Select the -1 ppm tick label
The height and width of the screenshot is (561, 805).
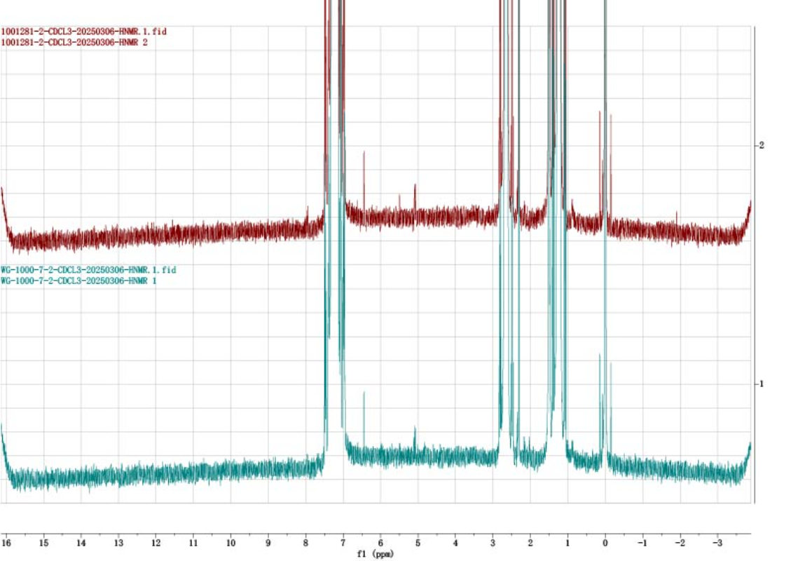tap(641, 543)
